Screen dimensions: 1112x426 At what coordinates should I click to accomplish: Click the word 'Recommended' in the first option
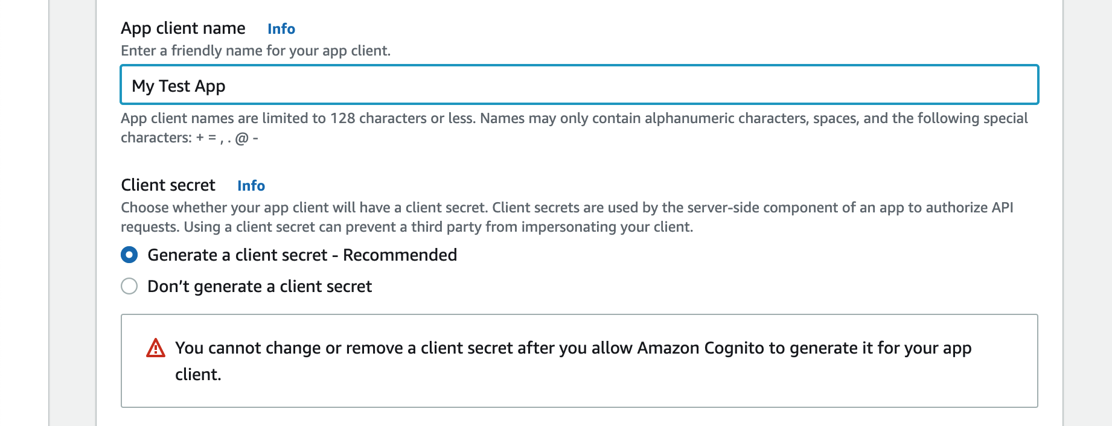tap(400, 255)
